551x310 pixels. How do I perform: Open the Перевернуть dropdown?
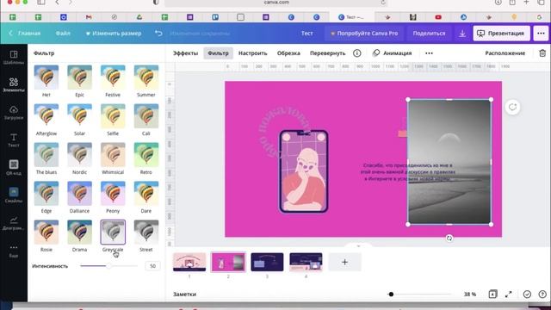(327, 53)
